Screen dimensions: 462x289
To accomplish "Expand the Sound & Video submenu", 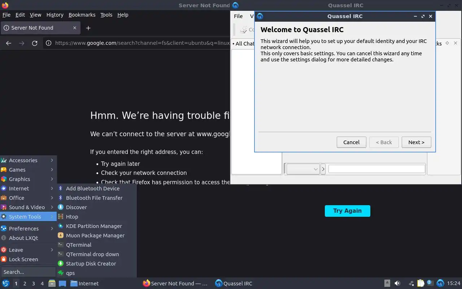I will point(28,207).
